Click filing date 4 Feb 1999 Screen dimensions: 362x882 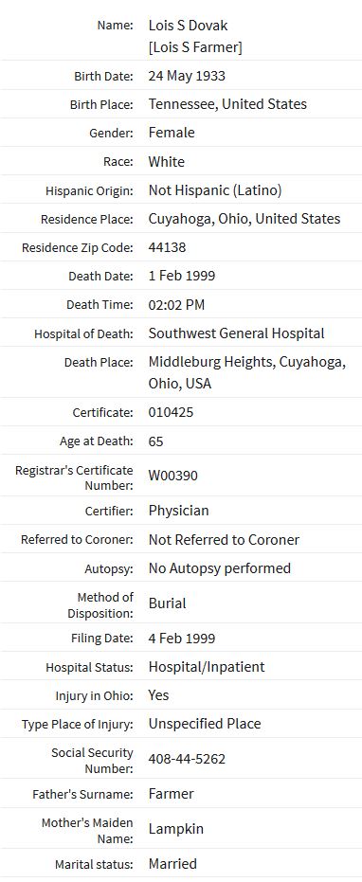[182, 639]
